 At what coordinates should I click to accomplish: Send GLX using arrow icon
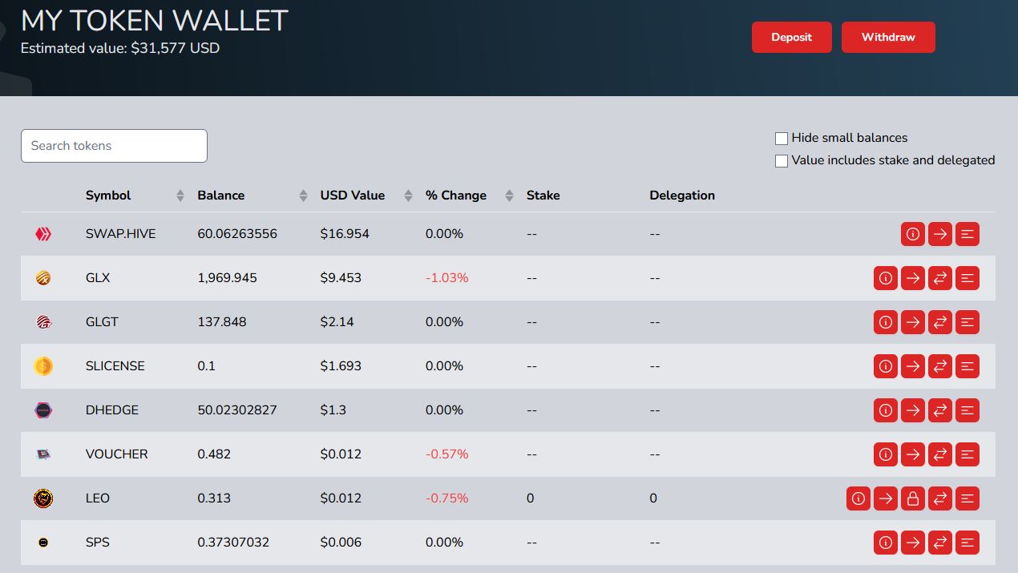[913, 278]
